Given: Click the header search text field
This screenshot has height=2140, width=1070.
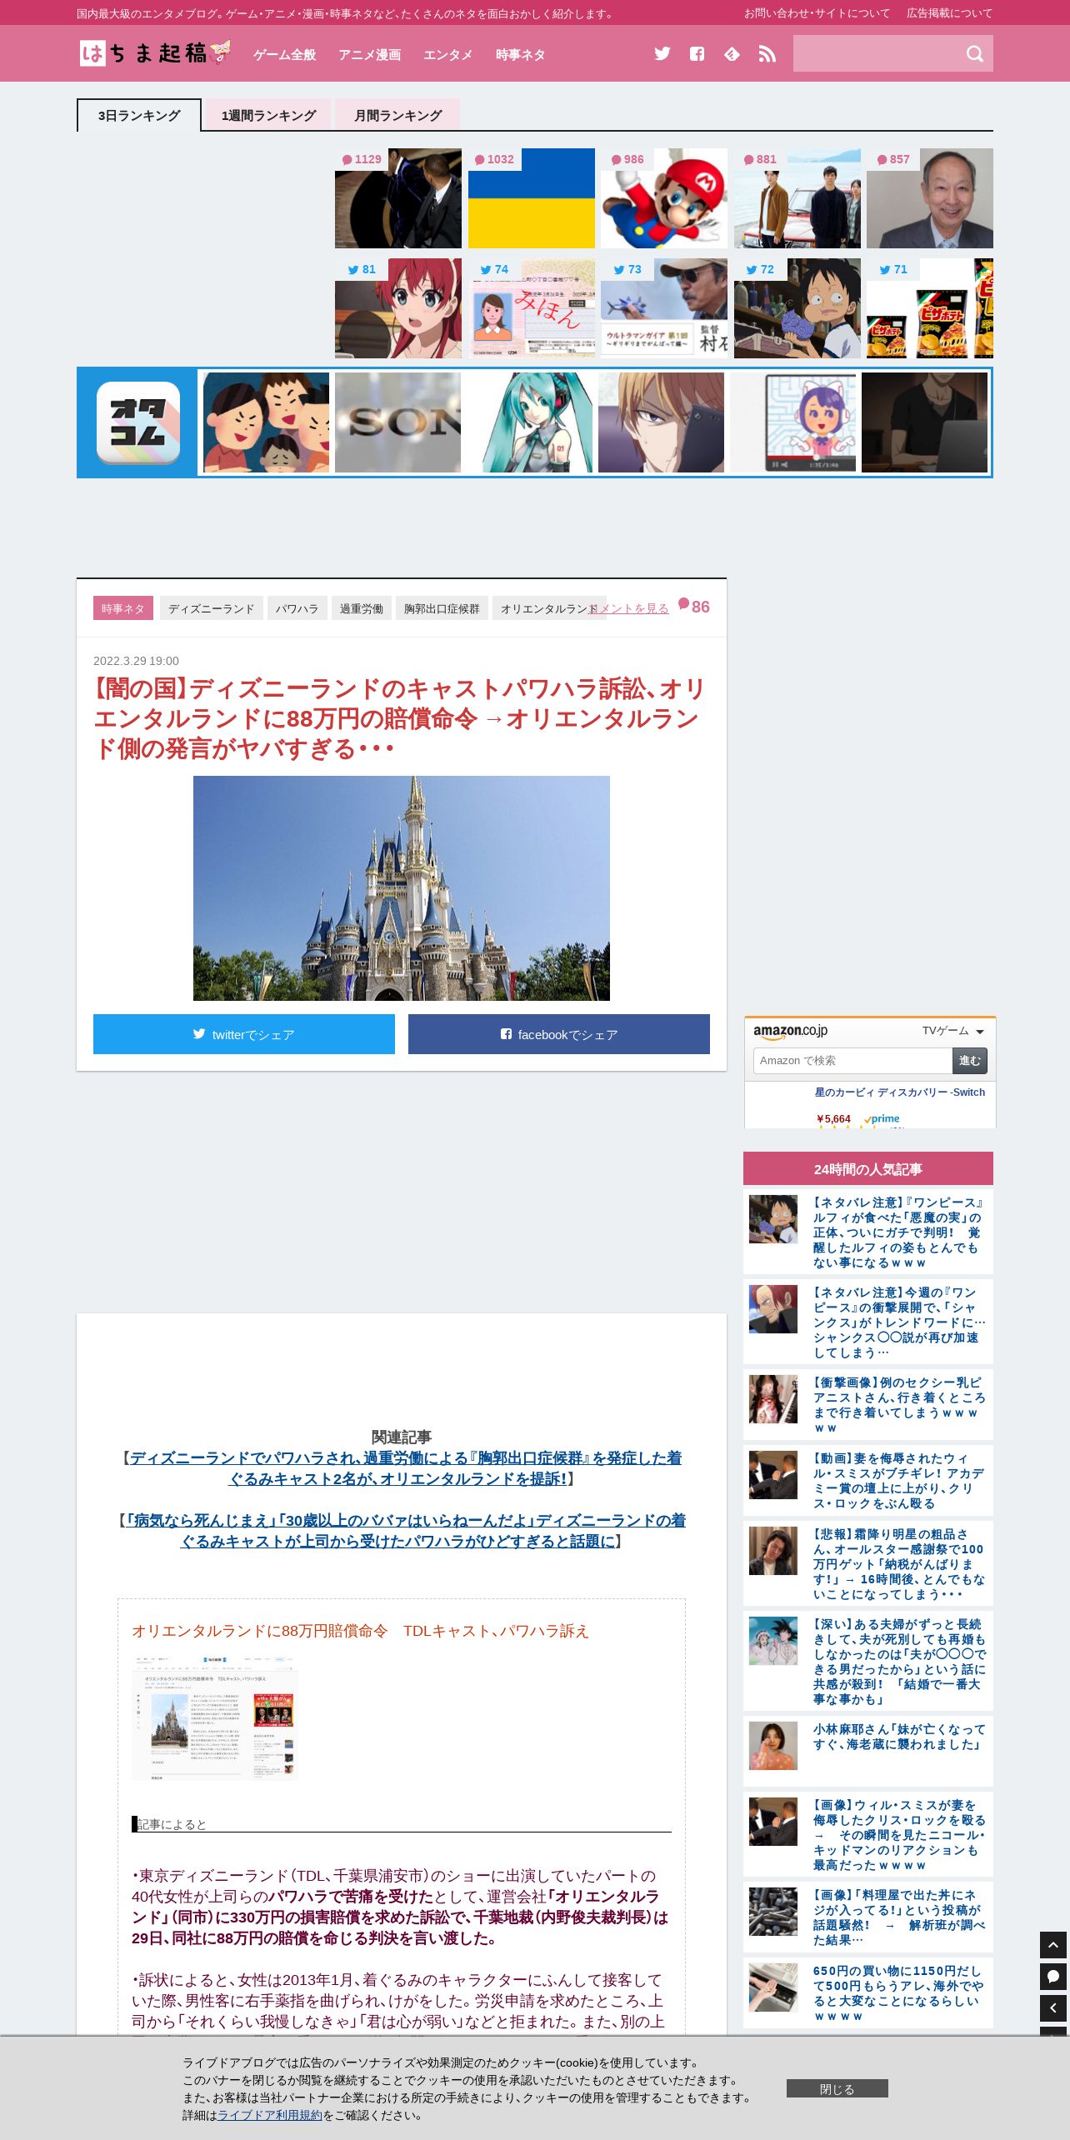Looking at the screenshot, I should point(875,53).
